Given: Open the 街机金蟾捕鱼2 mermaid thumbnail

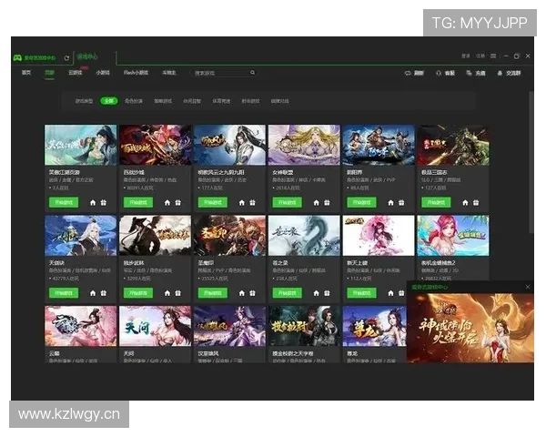Looking at the screenshot, I should [452, 236].
